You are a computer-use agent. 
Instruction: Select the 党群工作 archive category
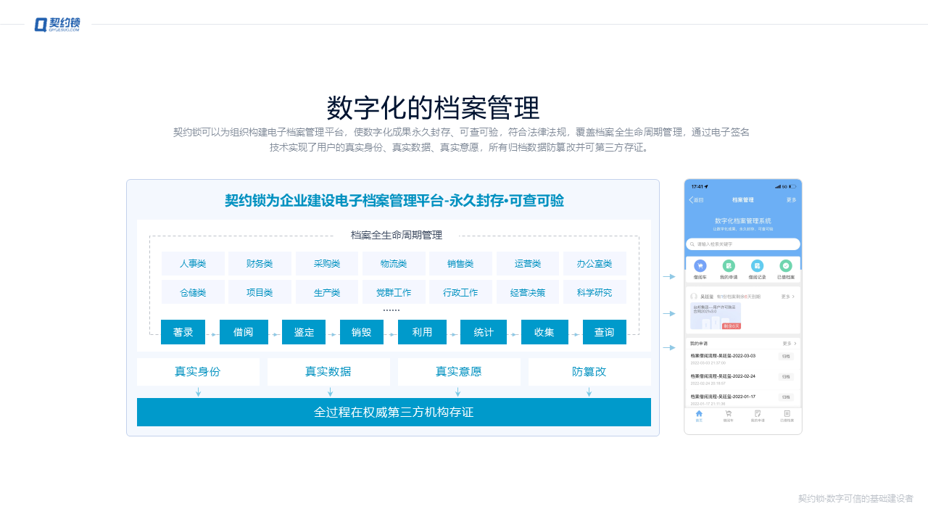point(394,292)
